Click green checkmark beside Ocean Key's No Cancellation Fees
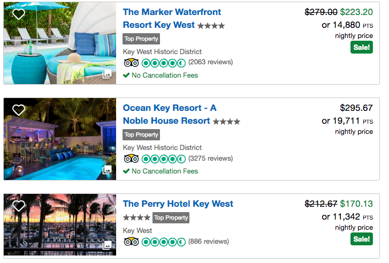The height and width of the screenshot is (263, 389). (x=126, y=171)
